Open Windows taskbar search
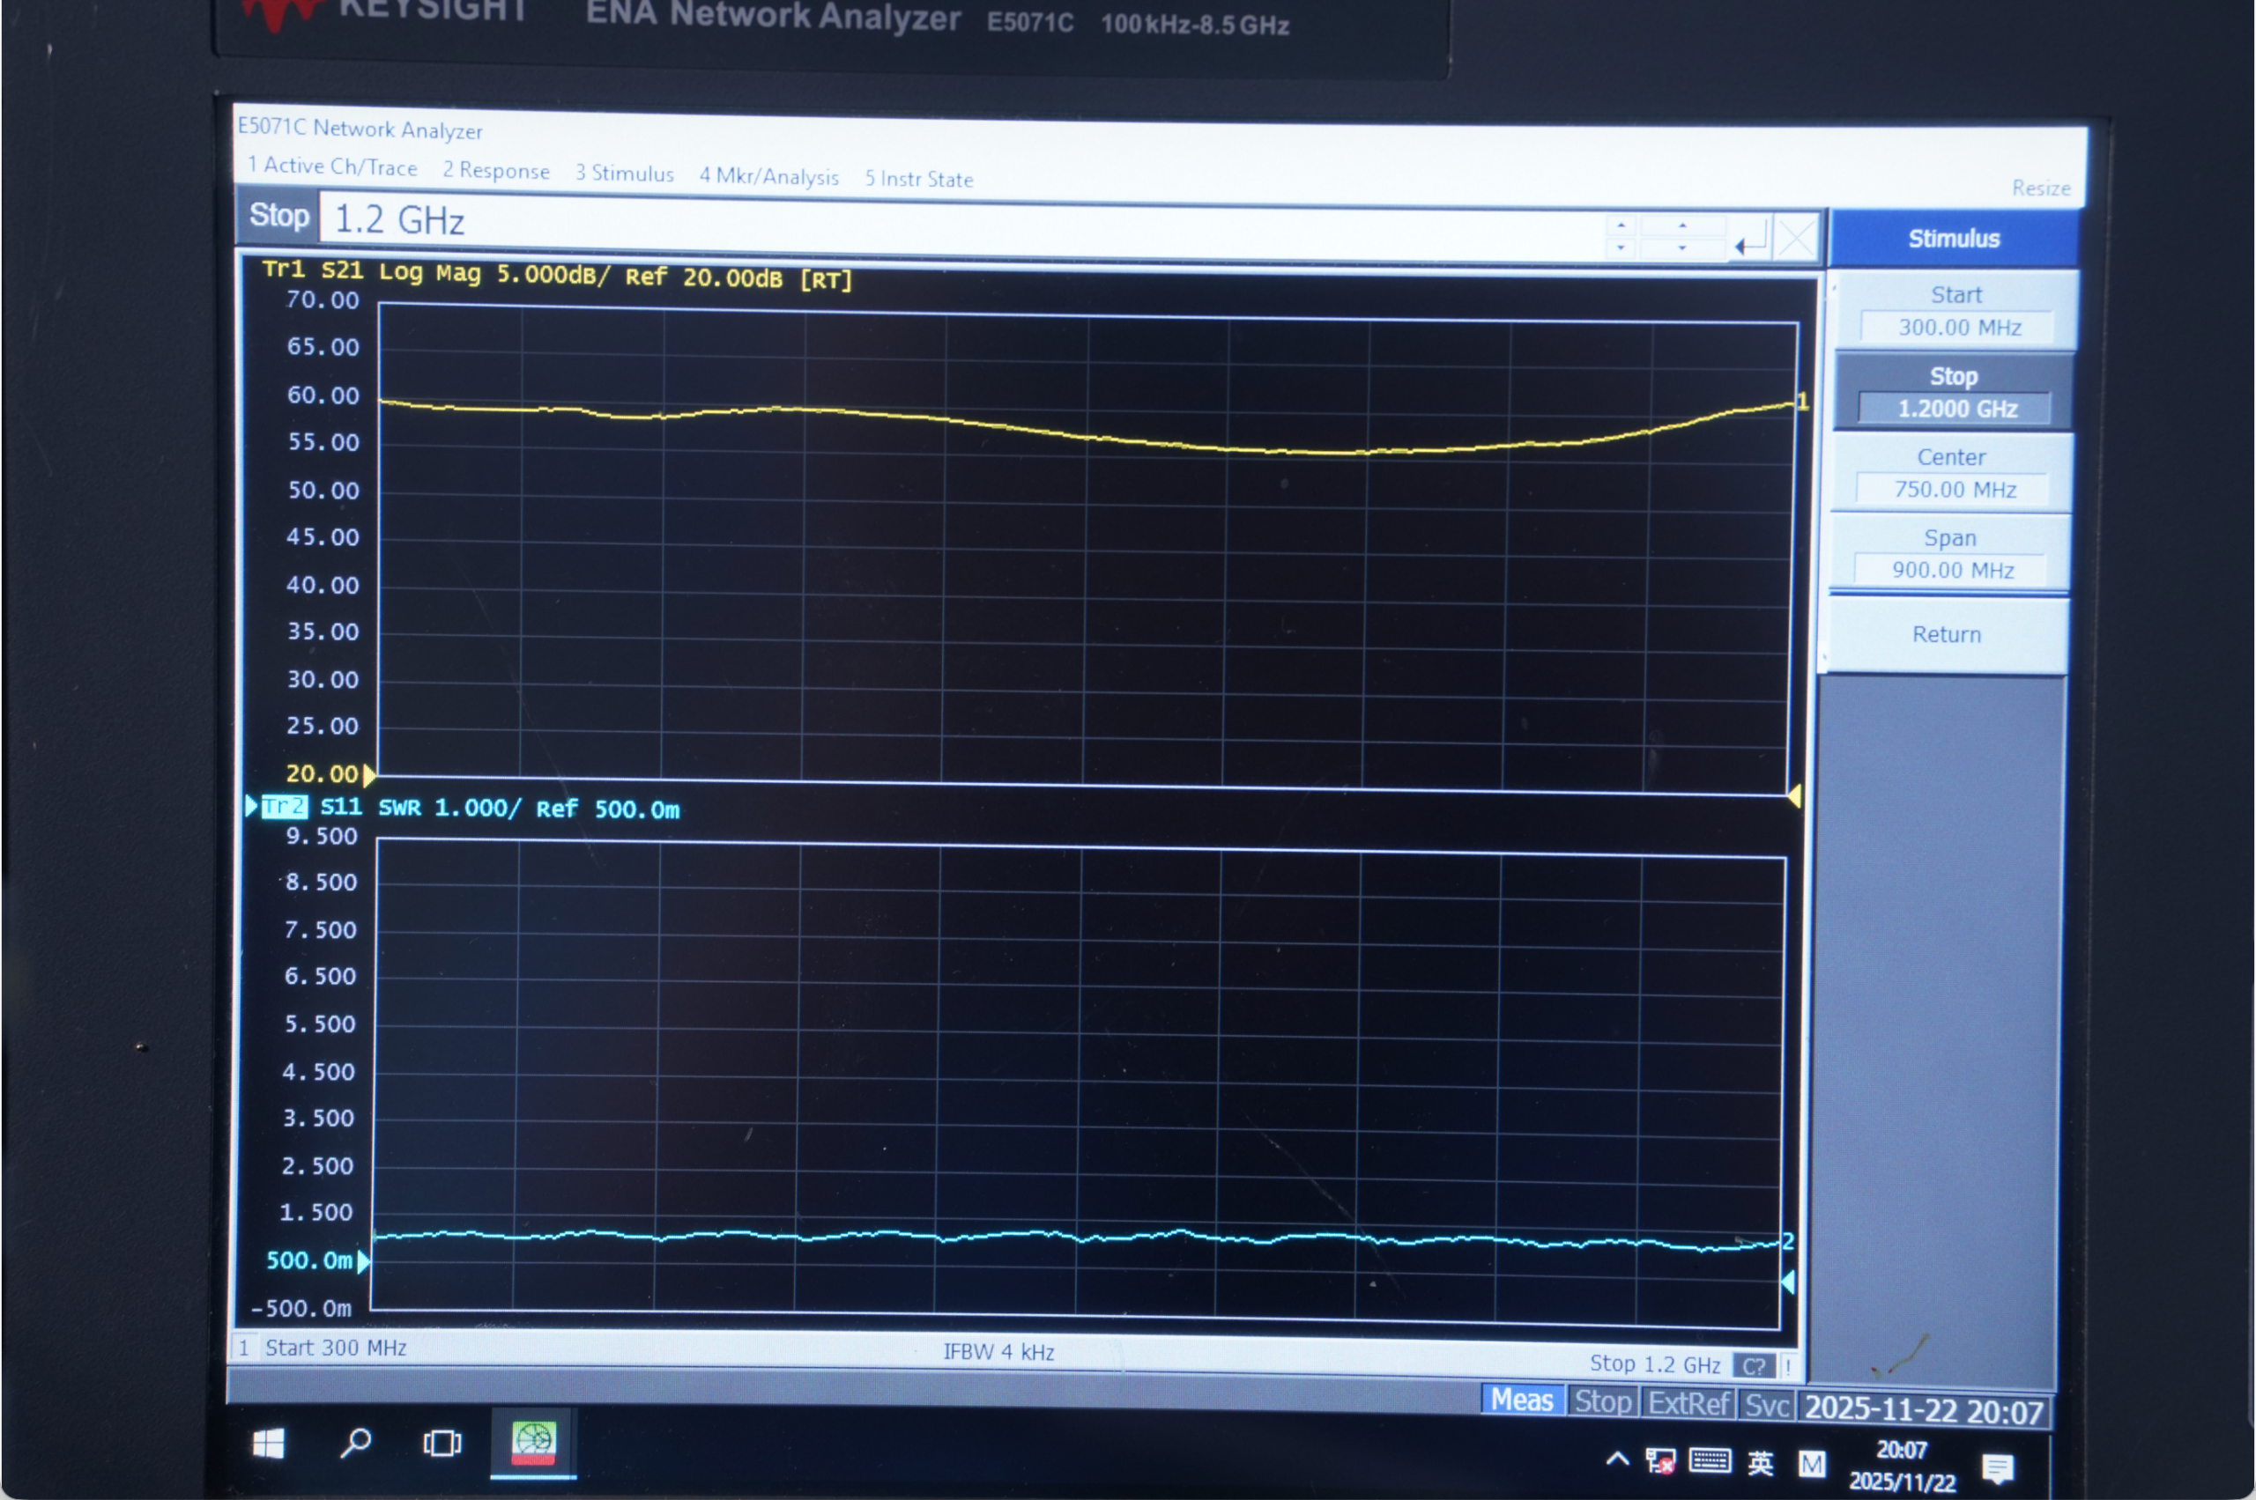The image size is (2256, 1500). [355, 1443]
